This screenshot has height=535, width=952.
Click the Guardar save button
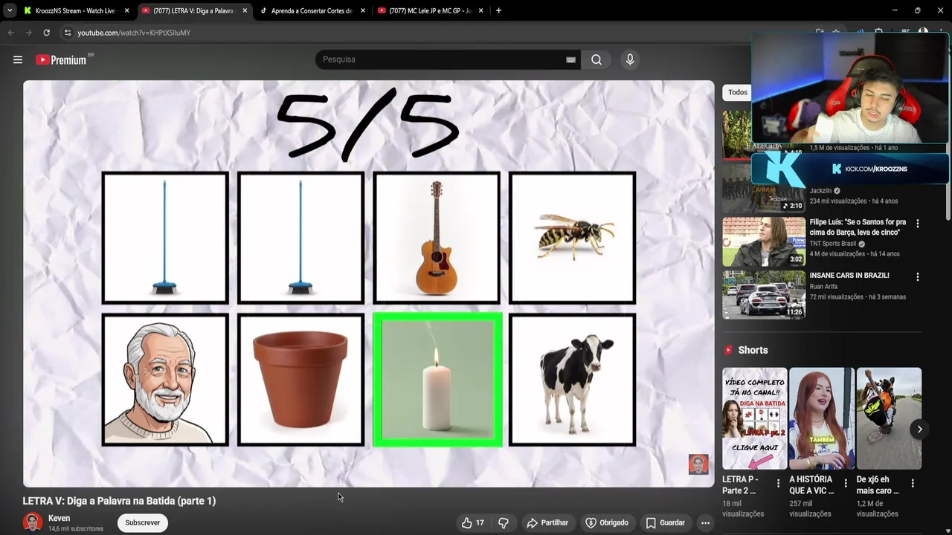(666, 522)
